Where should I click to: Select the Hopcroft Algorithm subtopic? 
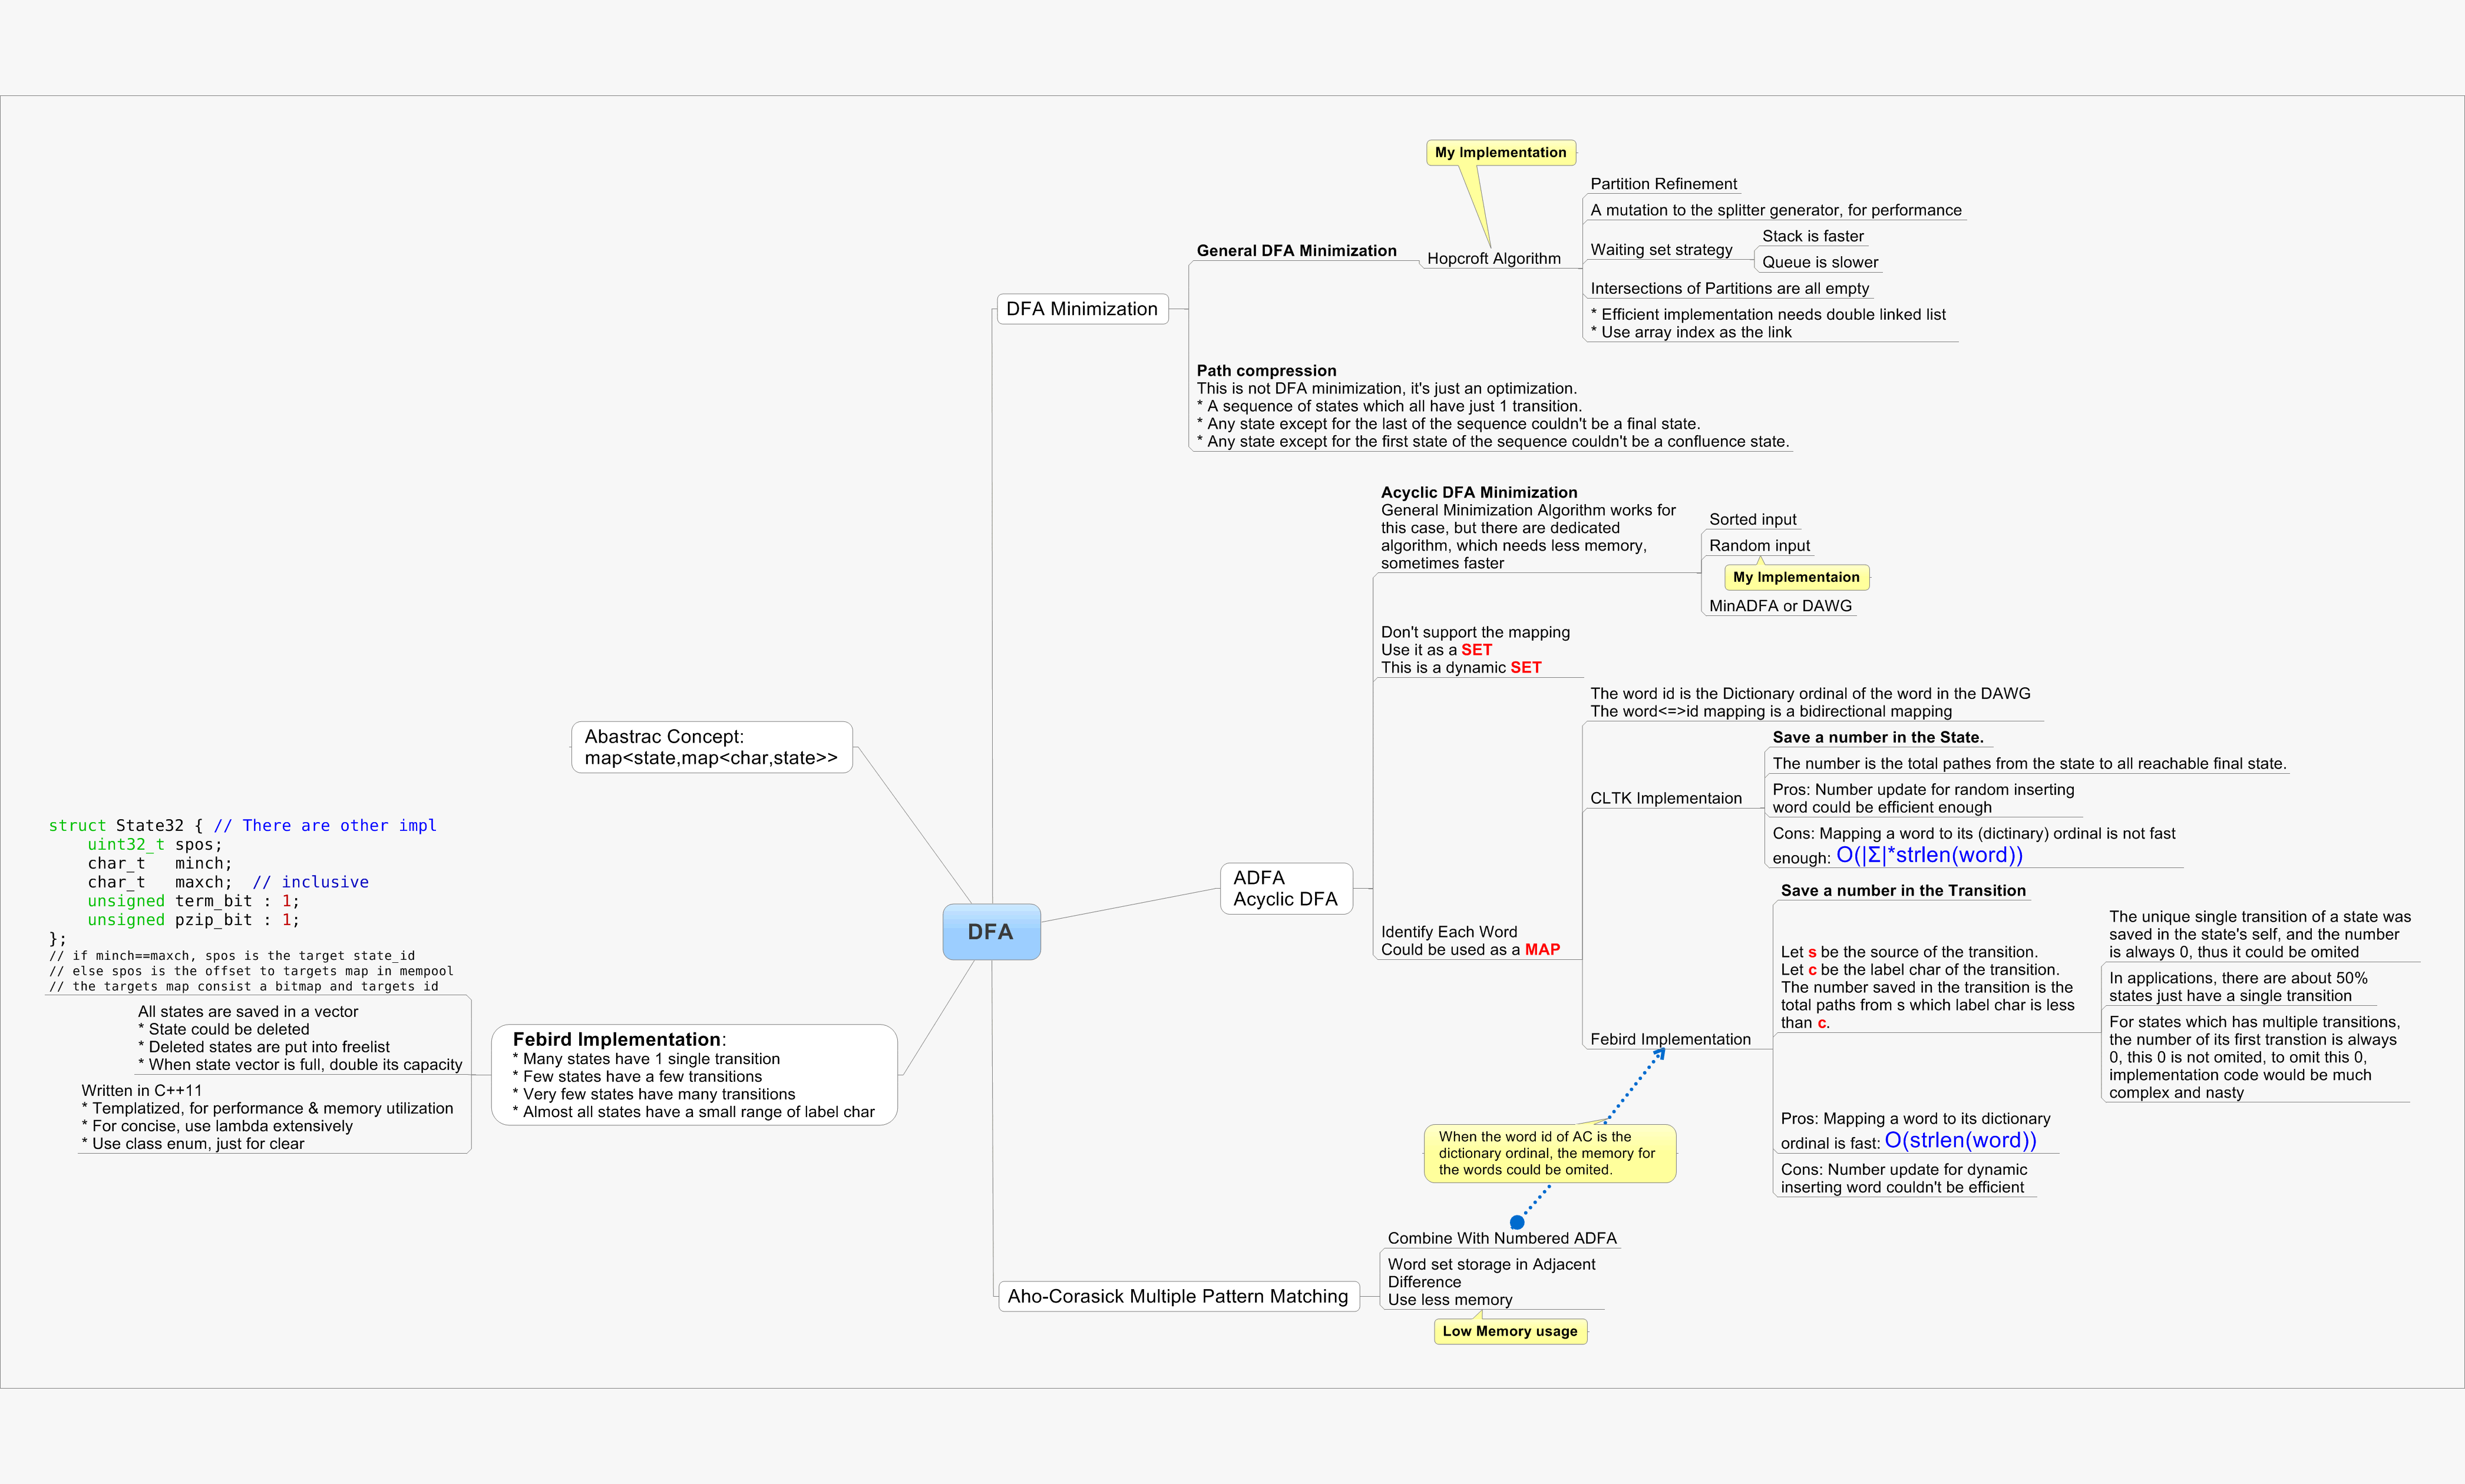1492,258
